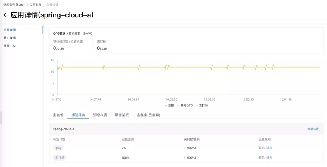Click the back arrow beside 应用详情 title
This screenshot has width=327, height=167.
[x=6, y=15]
